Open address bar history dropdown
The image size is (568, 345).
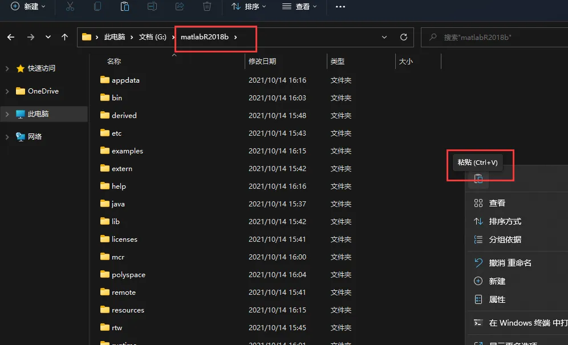click(384, 37)
